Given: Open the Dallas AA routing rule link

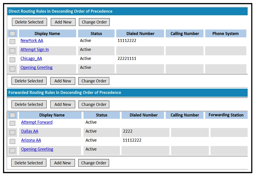Looking at the screenshot, I should [30, 131].
